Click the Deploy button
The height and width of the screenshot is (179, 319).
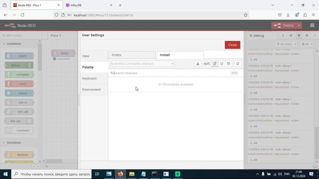click(284, 25)
